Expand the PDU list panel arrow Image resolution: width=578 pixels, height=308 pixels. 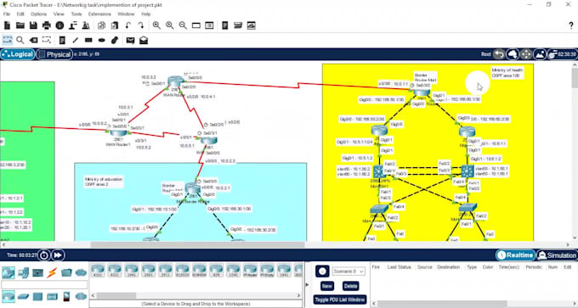(x=308, y=284)
